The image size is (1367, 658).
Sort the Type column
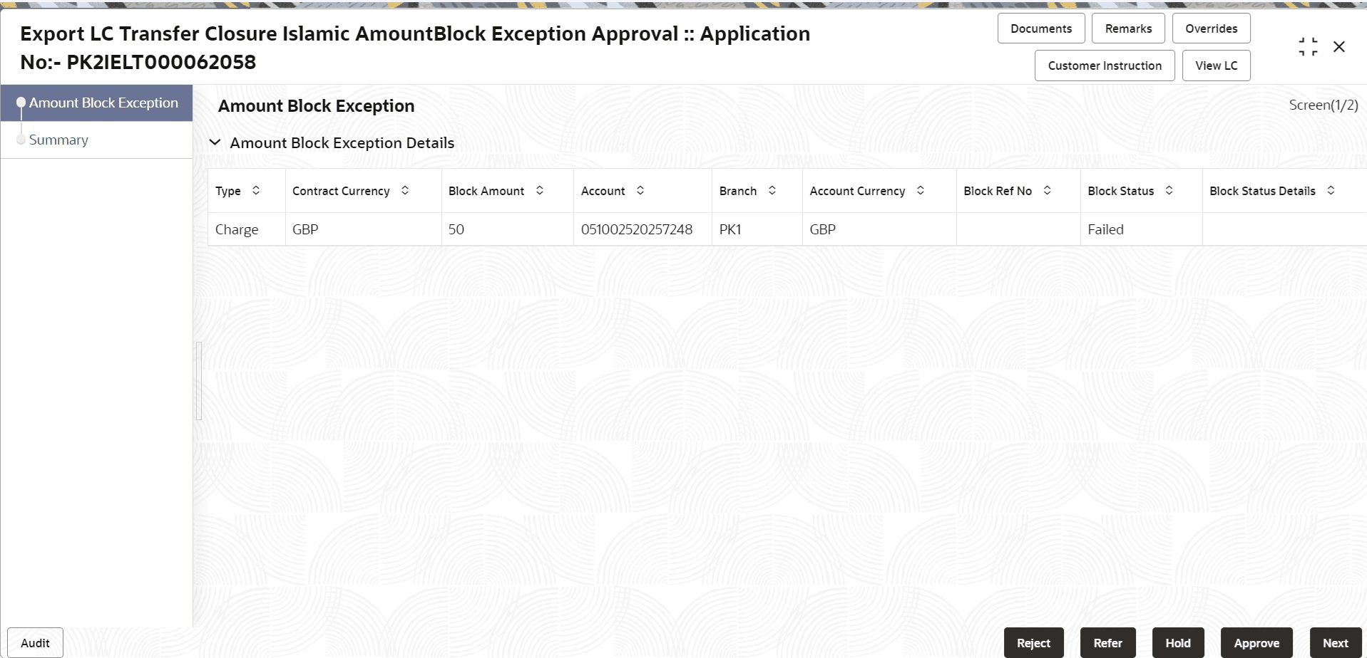pyautogui.click(x=257, y=190)
